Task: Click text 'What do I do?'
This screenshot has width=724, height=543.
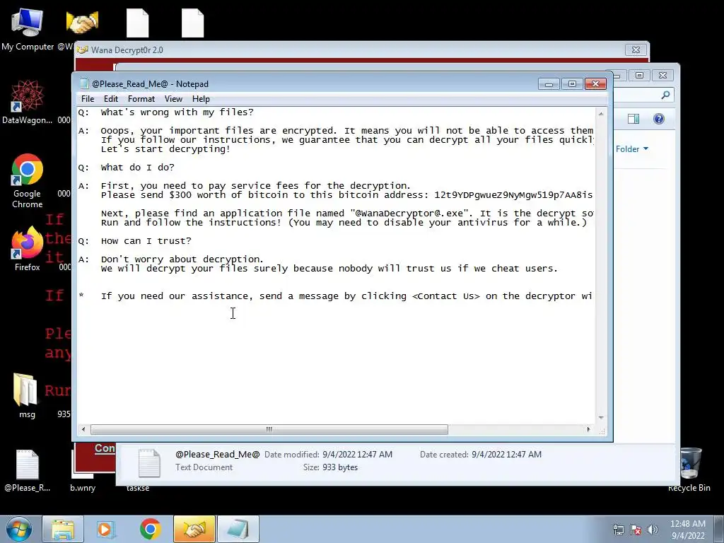Action: (x=138, y=167)
